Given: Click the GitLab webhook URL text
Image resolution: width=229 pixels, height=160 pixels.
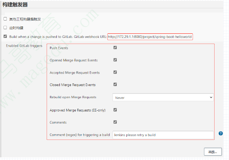Looking at the screenshot, I should point(150,37).
